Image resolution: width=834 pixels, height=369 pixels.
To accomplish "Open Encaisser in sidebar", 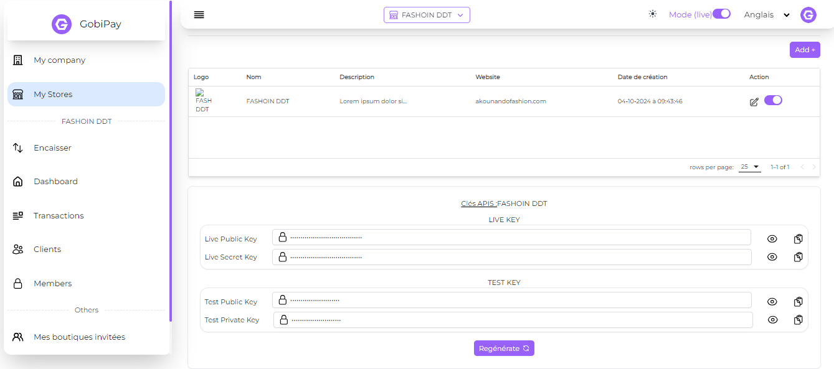I will pyautogui.click(x=86, y=148).
